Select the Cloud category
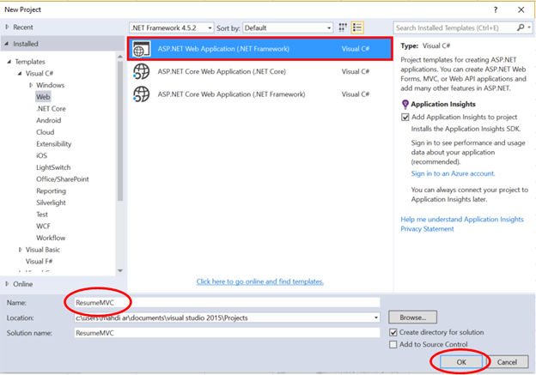This screenshot has width=536, height=375. [x=46, y=132]
